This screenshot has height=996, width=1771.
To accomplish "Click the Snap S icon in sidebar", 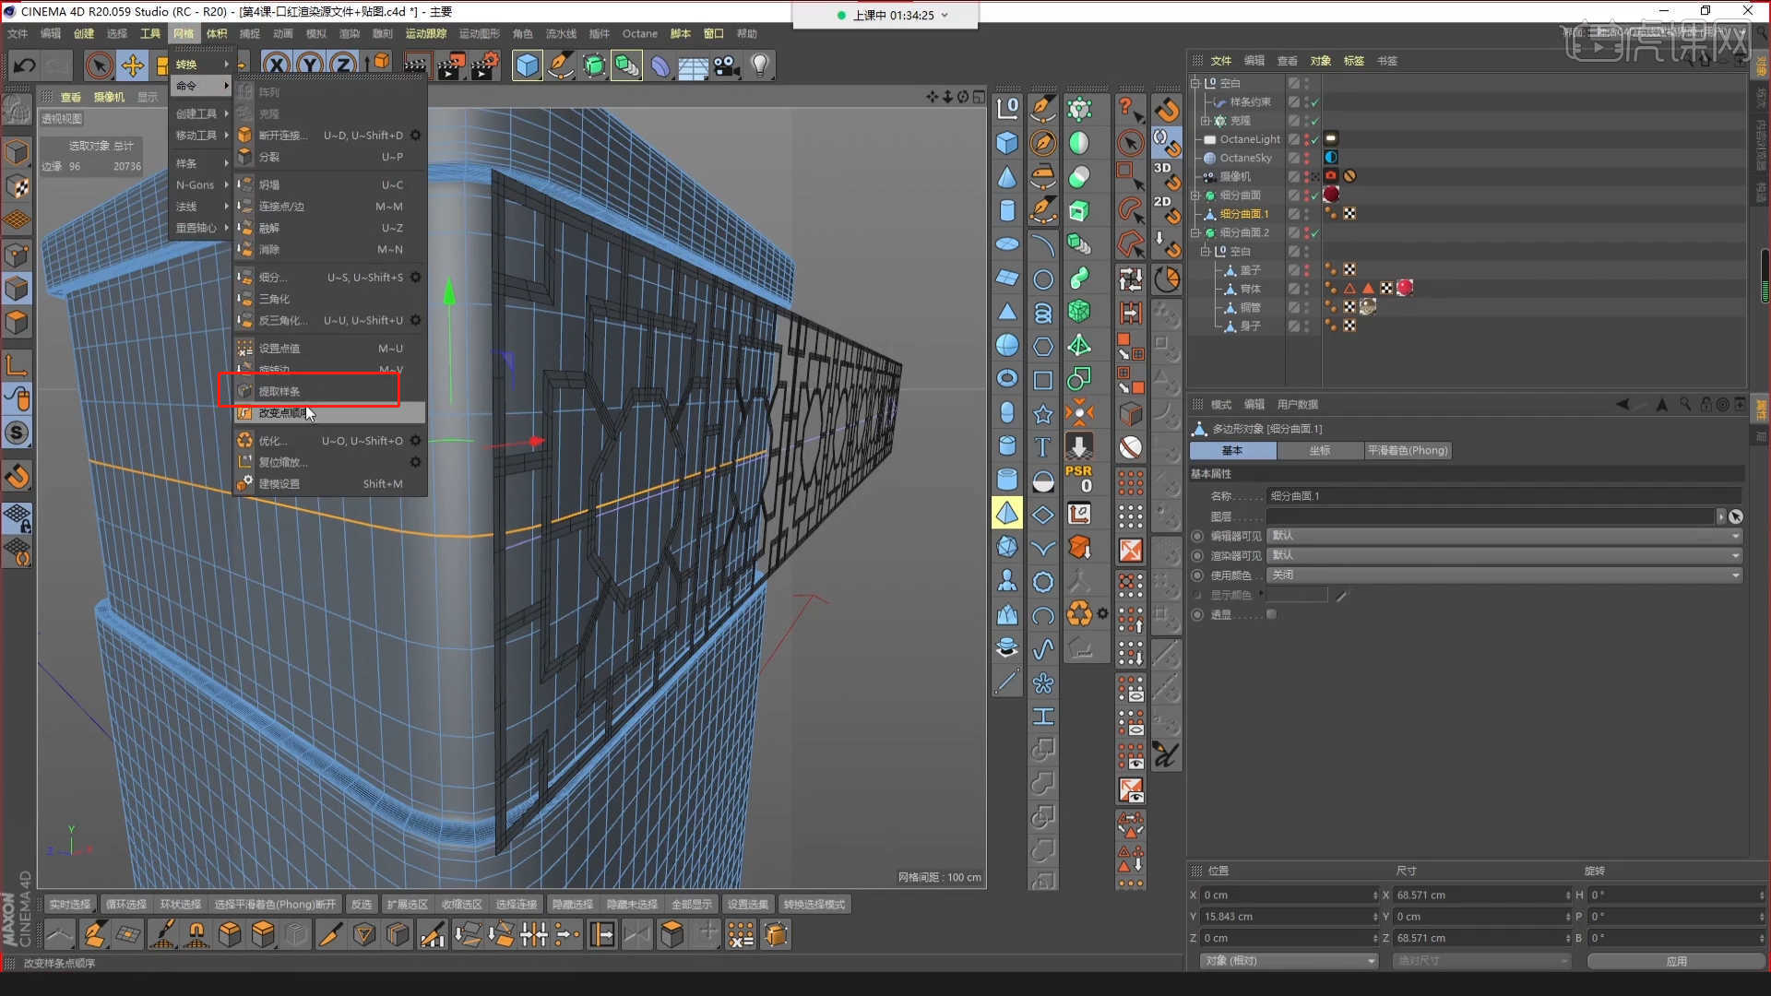I will [x=17, y=433].
